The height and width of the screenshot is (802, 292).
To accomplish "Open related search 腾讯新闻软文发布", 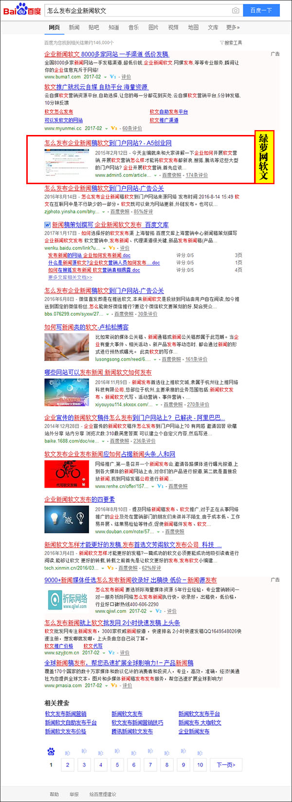I will coord(132,731).
